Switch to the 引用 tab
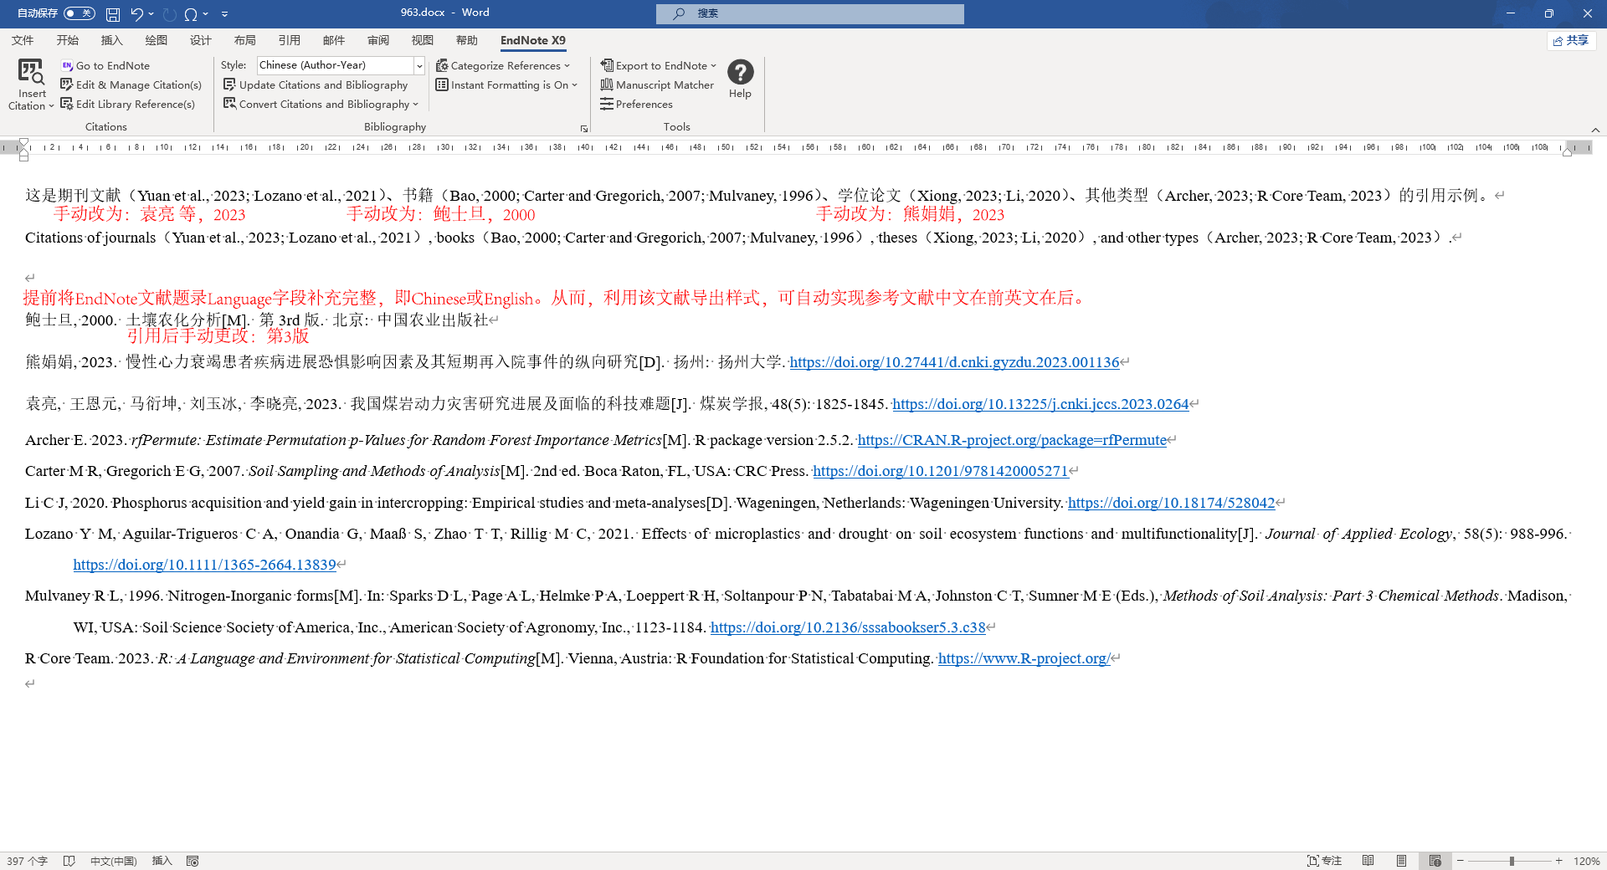1607x870 pixels. pyautogui.click(x=289, y=40)
